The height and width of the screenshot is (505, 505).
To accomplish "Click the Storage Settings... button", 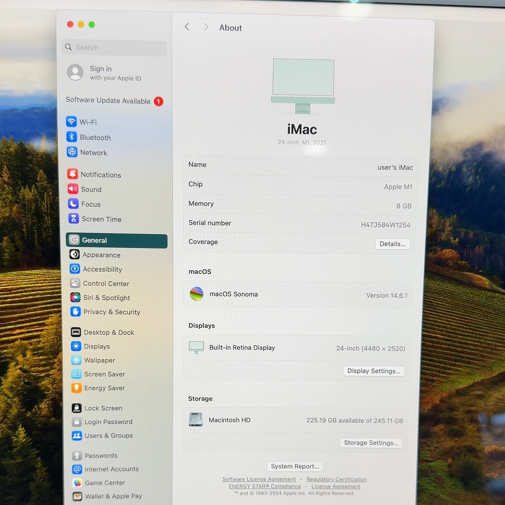I will click(371, 443).
